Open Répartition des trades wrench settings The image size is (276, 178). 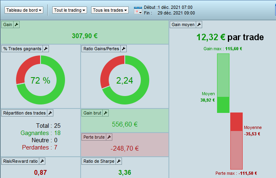click(50, 113)
